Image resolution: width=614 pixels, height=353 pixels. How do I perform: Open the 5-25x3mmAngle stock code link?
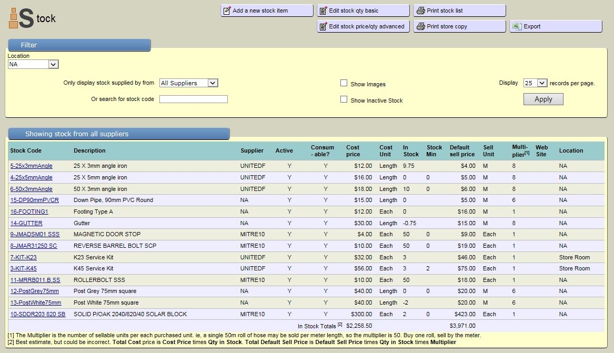click(31, 166)
